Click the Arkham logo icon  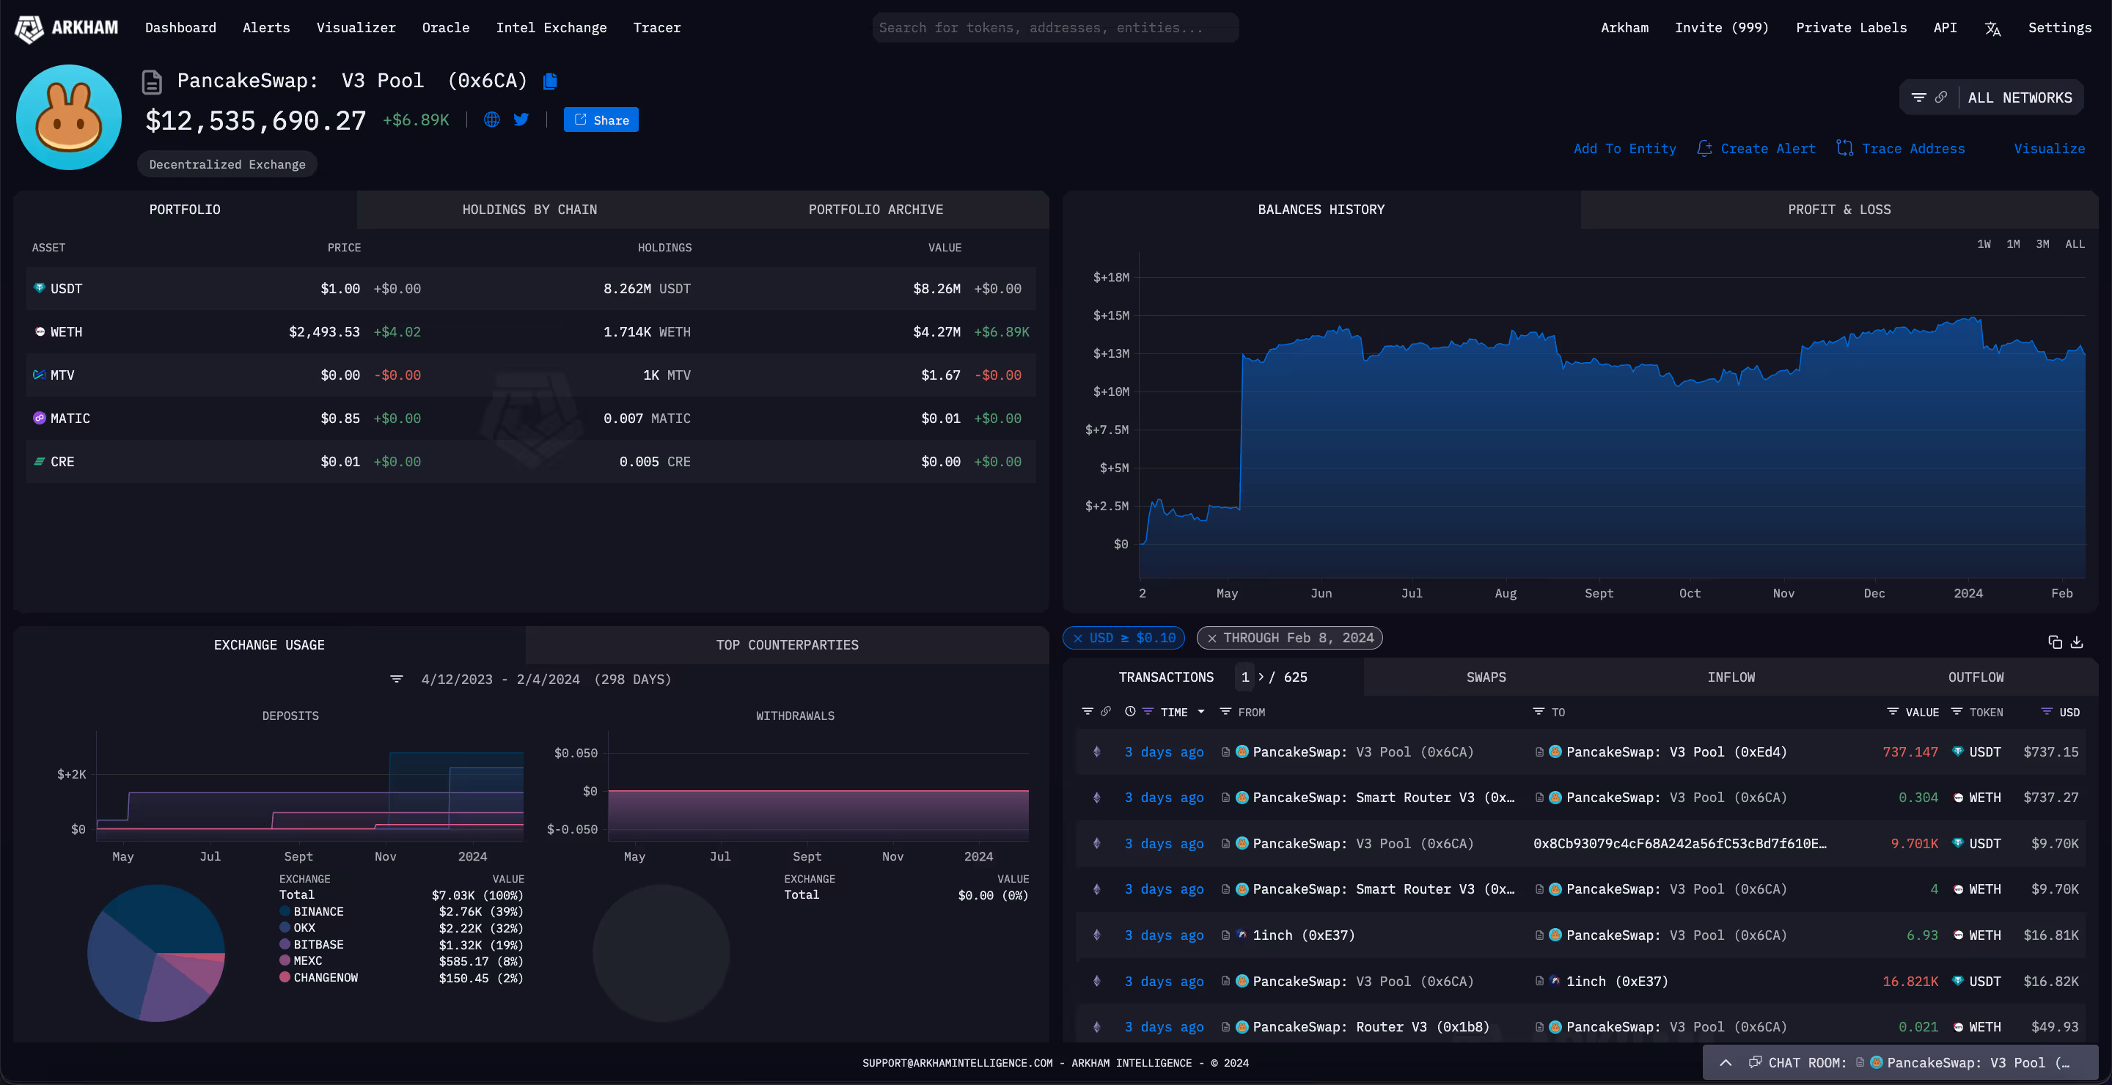point(29,29)
